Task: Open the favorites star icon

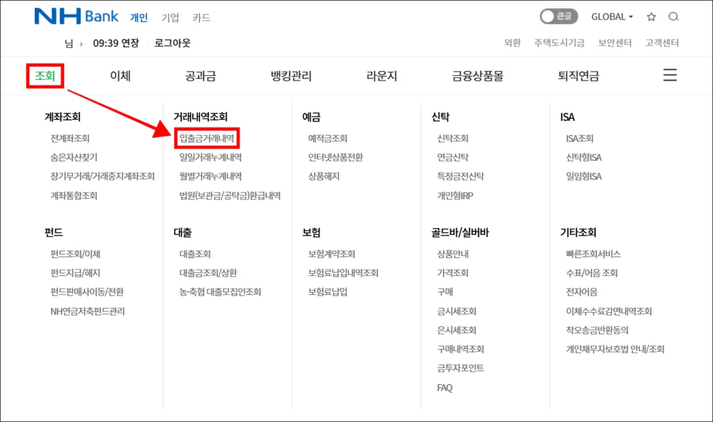Action: [651, 17]
